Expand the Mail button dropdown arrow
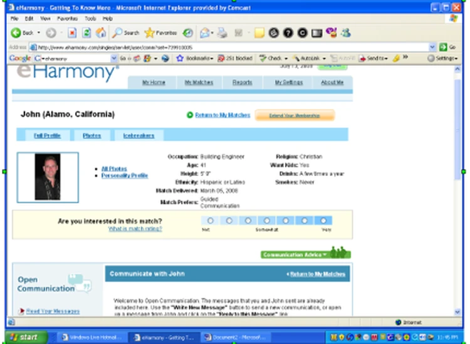The image size is (470, 344). pos(212,33)
